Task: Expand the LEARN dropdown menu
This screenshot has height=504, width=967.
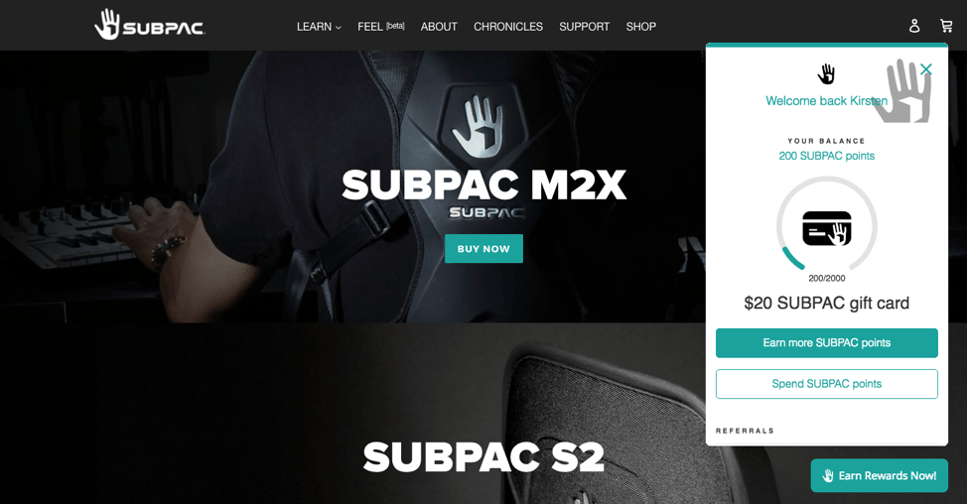Action: click(x=319, y=27)
